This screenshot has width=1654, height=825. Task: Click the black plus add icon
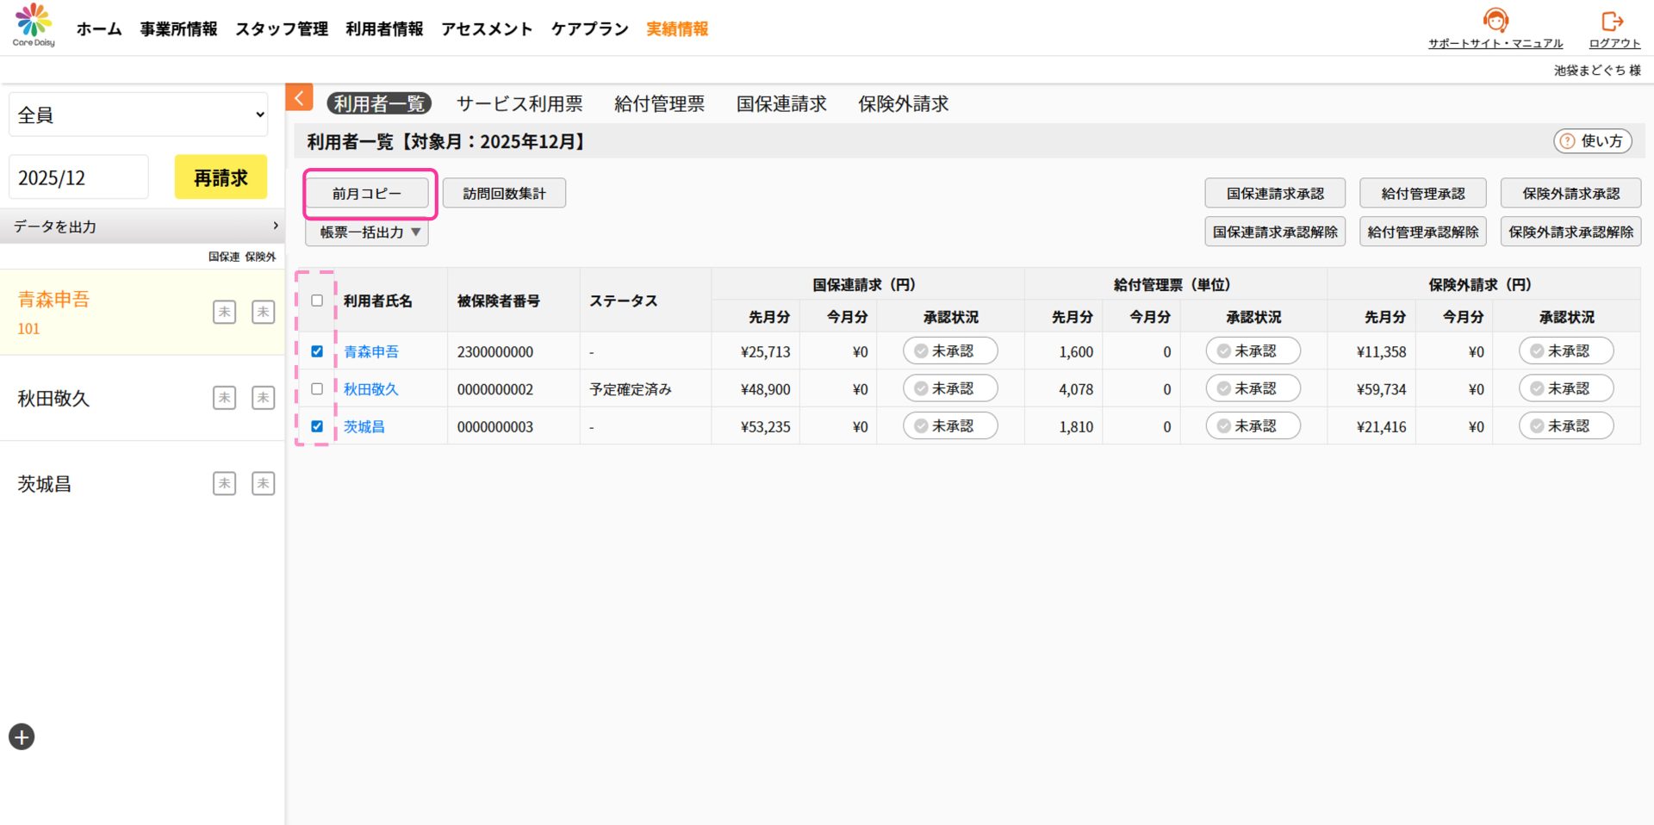(x=22, y=736)
